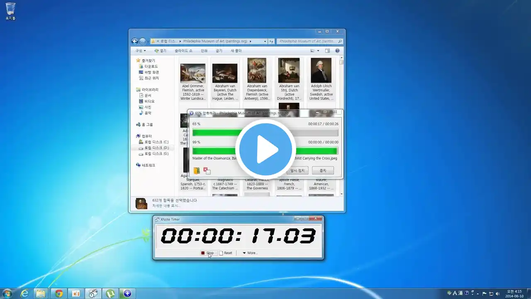The height and width of the screenshot is (299, 531).
Task: Open Windows Explorer taskbar button
Action: [x=41, y=294]
